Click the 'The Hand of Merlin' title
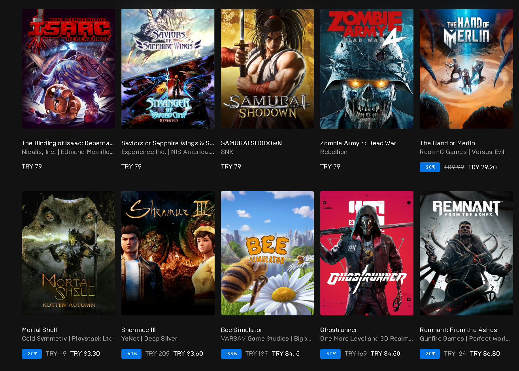Screen dimensions: 519x371 [447, 143]
